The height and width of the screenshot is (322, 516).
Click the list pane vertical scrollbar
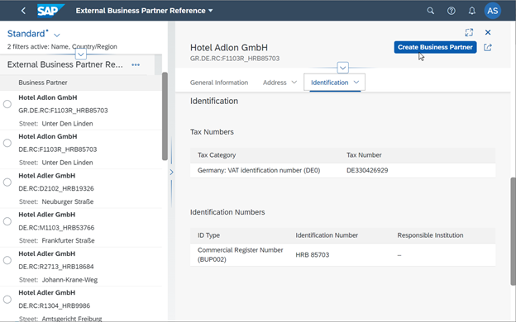165,116
